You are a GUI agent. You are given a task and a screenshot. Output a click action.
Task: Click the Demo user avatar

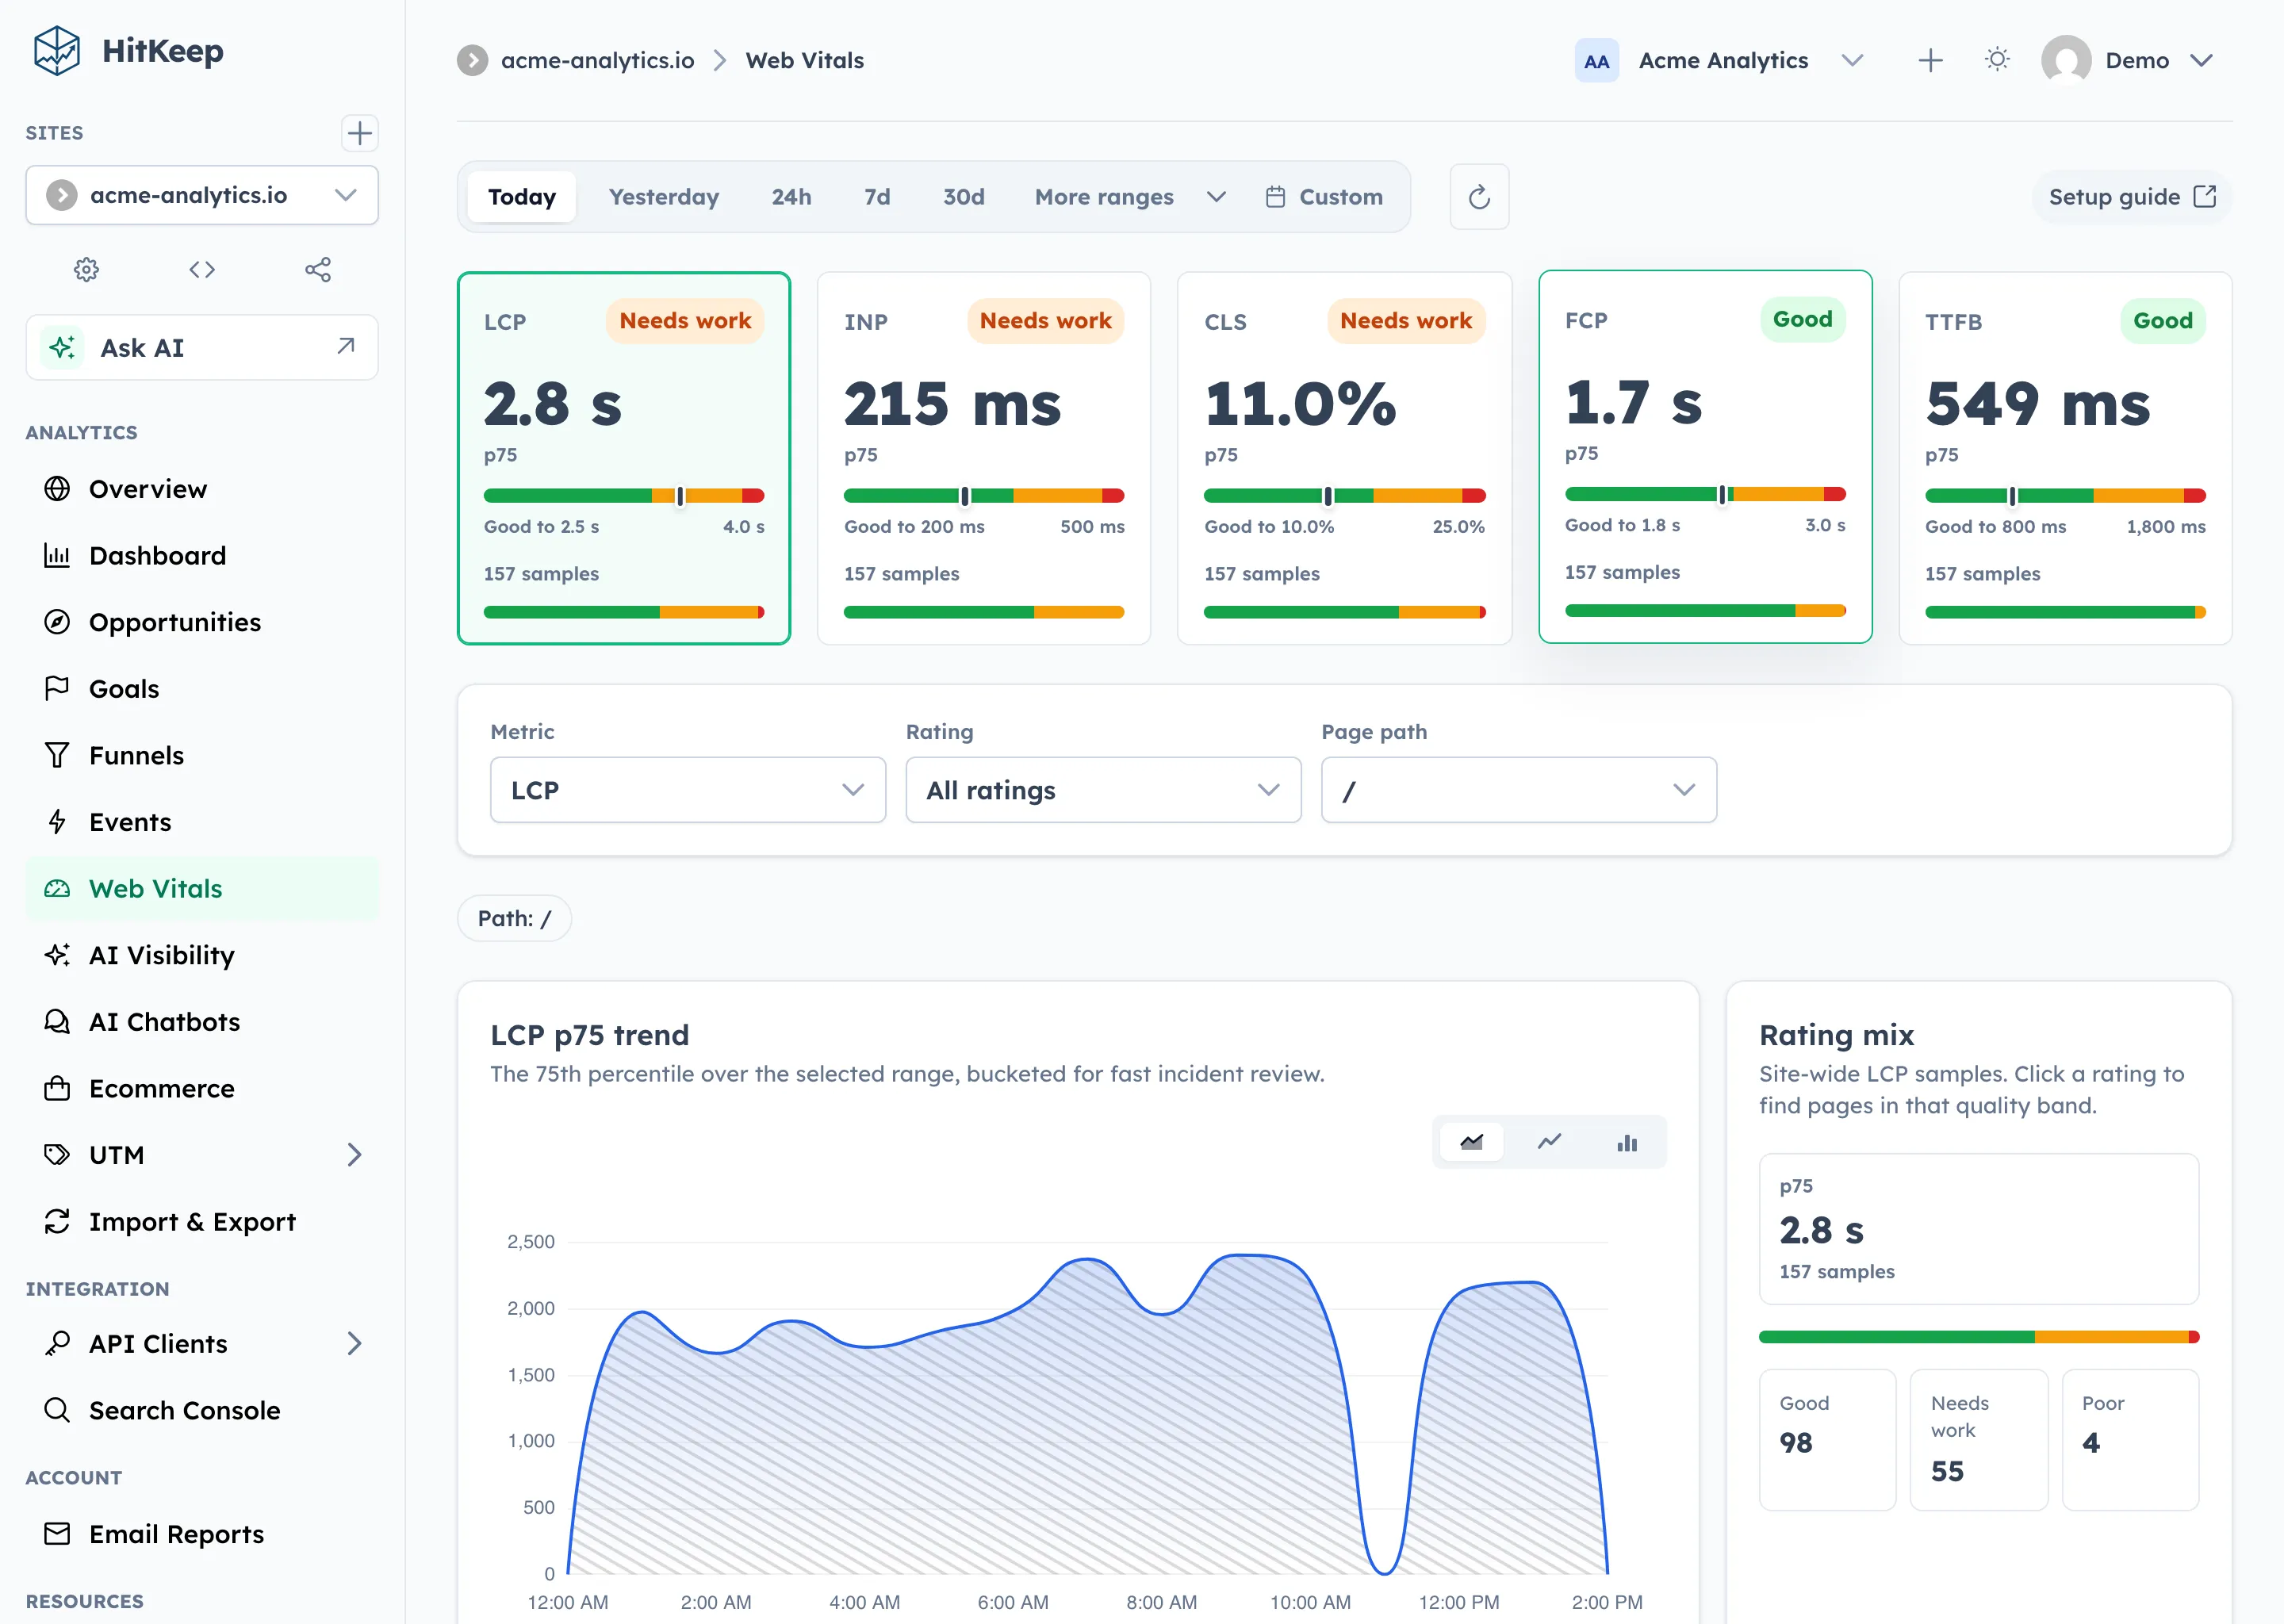pos(2066,60)
